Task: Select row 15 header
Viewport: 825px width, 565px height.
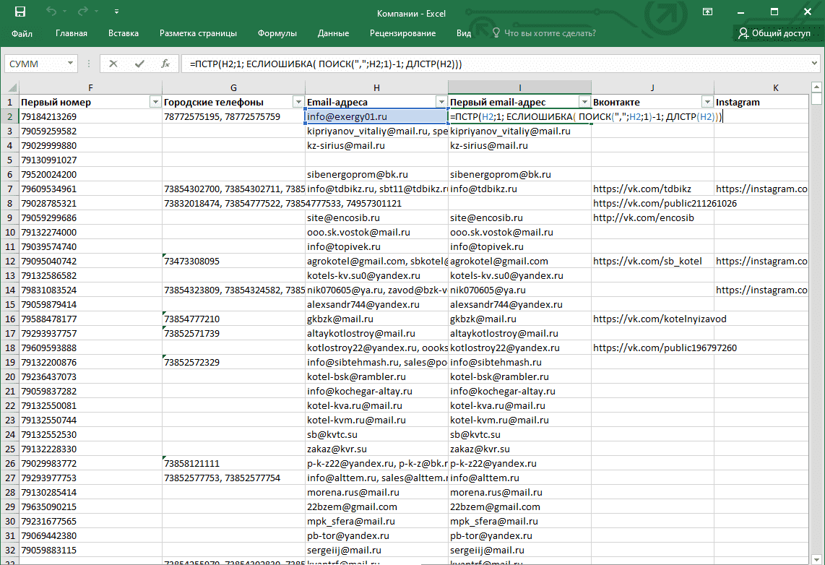Action: pyautogui.click(x=10, y=305)
